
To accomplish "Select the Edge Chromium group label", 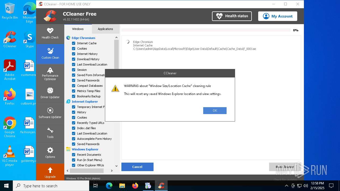I will pos(83,38).
